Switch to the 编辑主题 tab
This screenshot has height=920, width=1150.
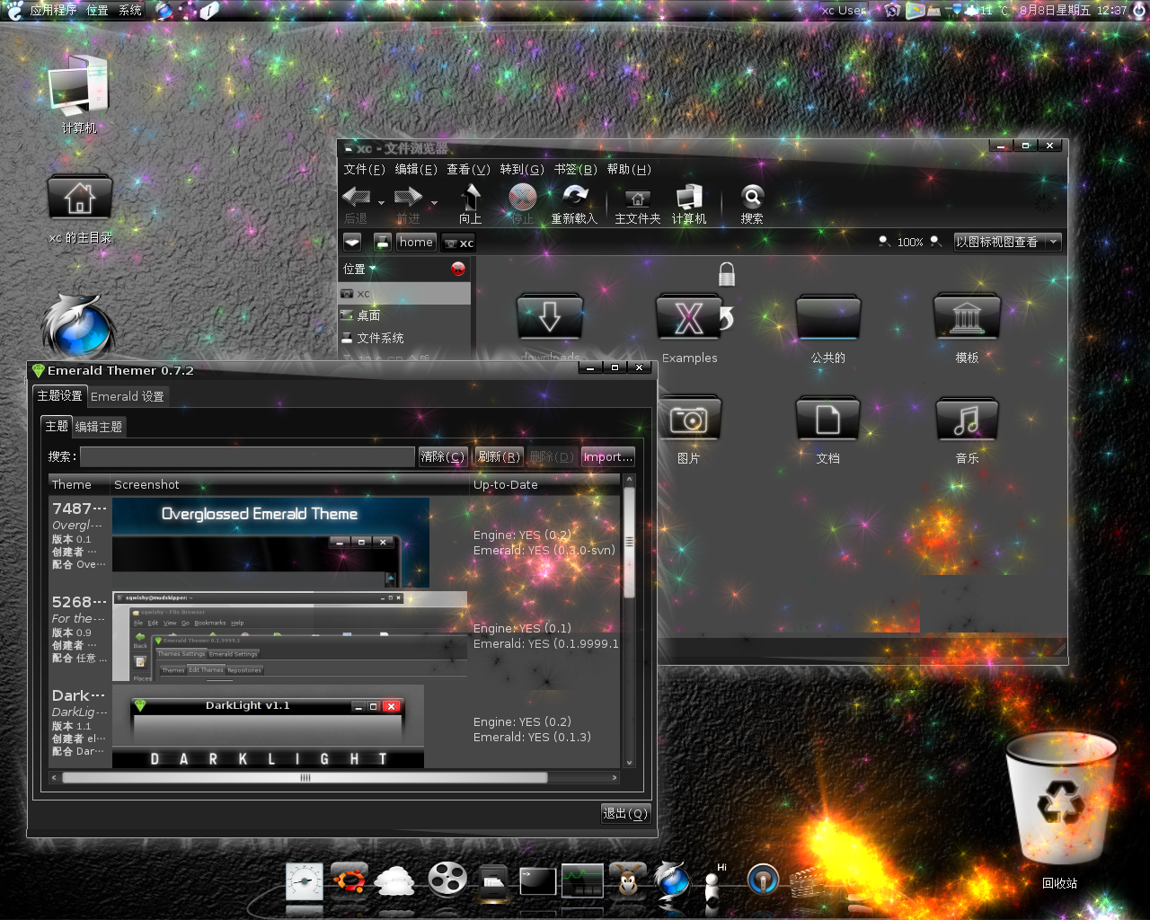pos(98,427)
